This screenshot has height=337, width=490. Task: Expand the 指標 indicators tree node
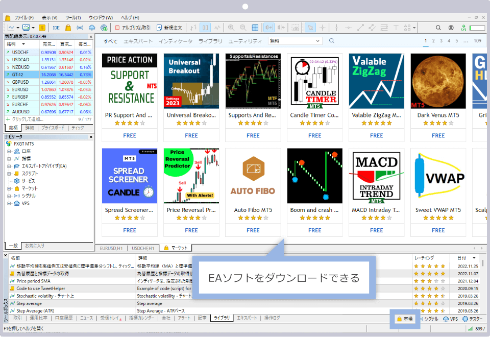click(x=9, y=159)
